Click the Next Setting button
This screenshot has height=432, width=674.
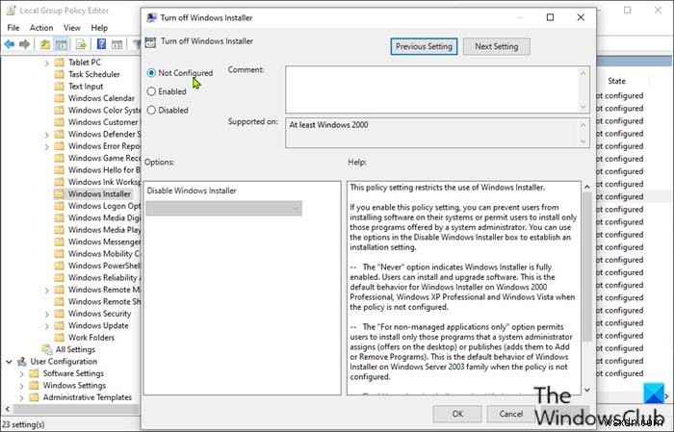[x=497, y=46]
